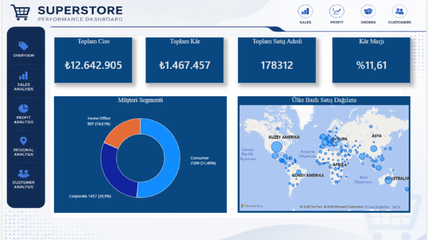The width and height of the screenshot is (428, 240).
Task: Click the SUPERSTORE title text
Action: [x=80, y=10]
